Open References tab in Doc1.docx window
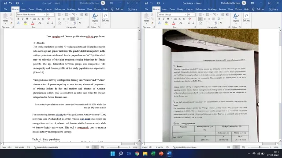The height and width of the screenshot is (158, 282). tap(201, 9)
